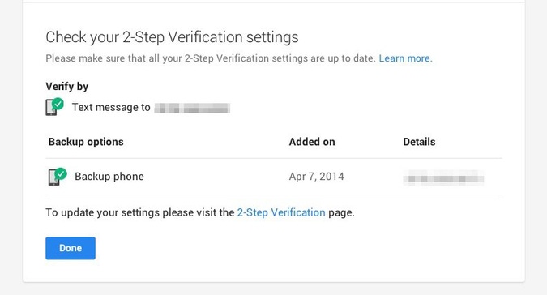Open the 2-Step Verification page link
This screenshot has height=295, width=547.
click(281, 212)
